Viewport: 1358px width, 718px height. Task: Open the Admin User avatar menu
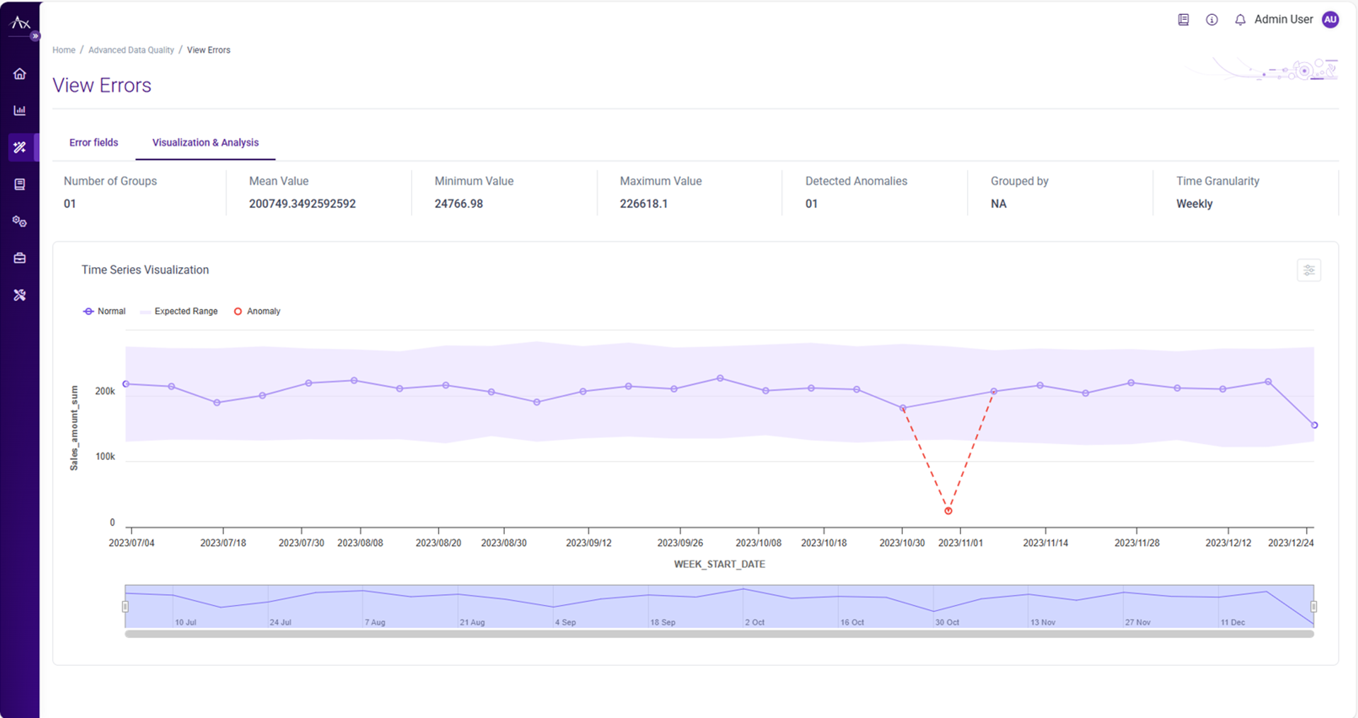[x=1330, y=20]
